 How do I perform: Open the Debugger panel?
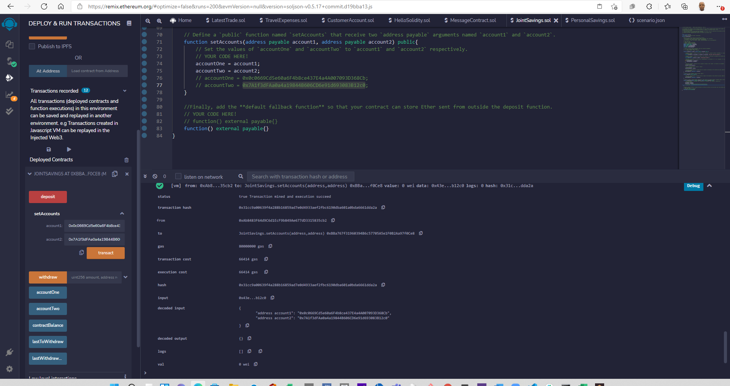(10, 111)
